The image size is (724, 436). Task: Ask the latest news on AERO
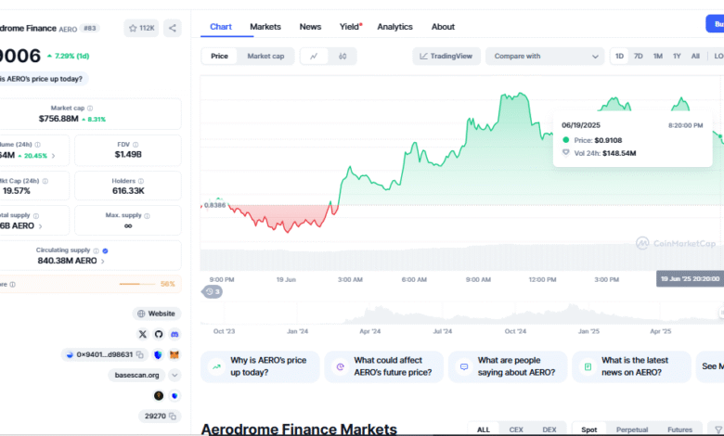click(x=631, y=366)
